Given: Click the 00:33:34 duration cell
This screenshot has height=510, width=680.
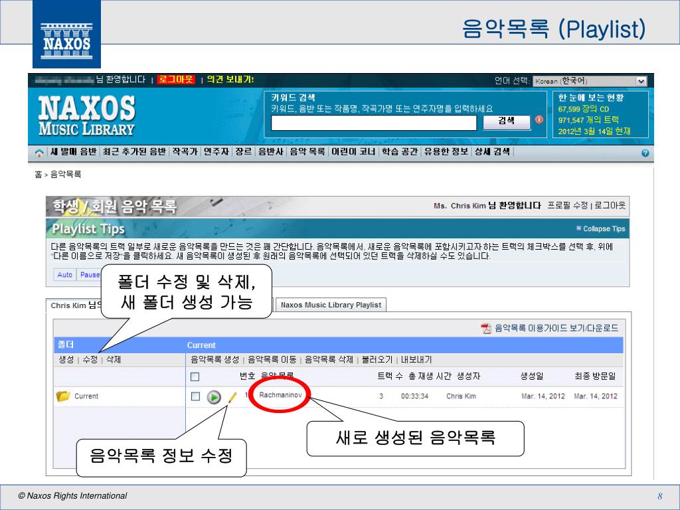Looking at the screenshot, I should click(x=414, y=396).
